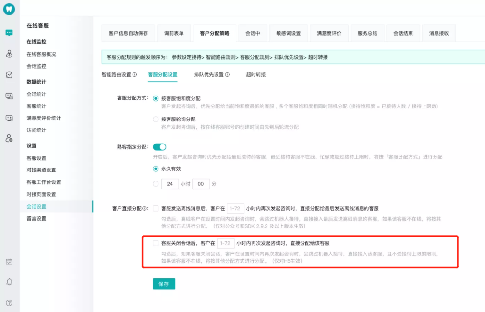Switch to 会话结束 tab
This screenshot has width=485, height=312.
[403, 33]
